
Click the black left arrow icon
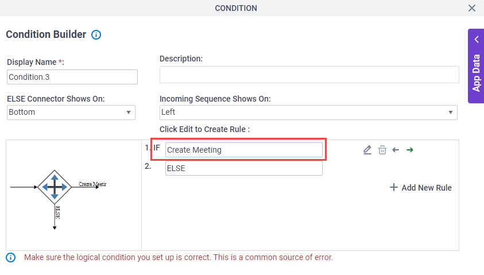coord(396,150)
